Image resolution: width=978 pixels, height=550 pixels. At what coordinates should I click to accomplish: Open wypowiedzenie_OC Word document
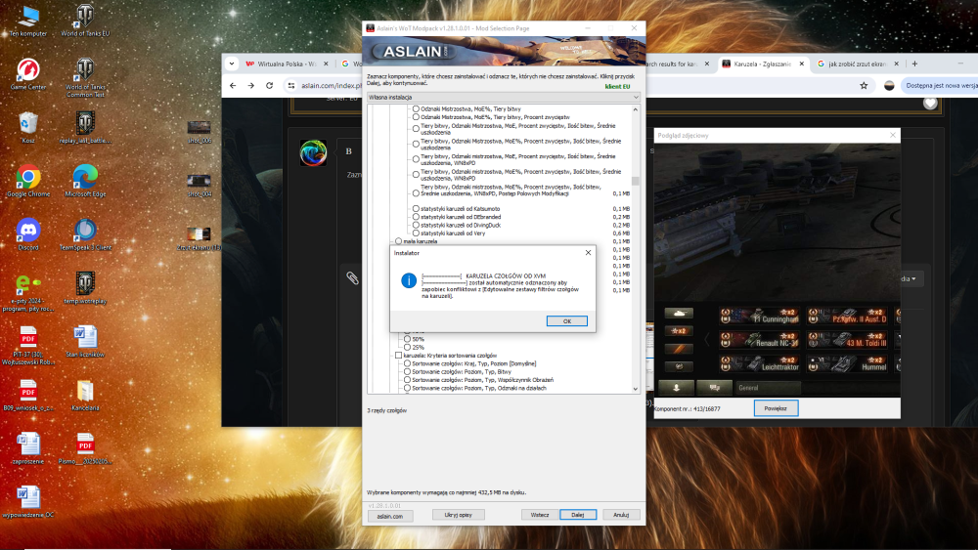(x=28, y=503)
